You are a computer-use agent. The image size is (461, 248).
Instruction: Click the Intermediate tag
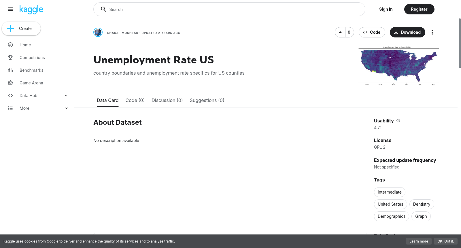point(390,192)
